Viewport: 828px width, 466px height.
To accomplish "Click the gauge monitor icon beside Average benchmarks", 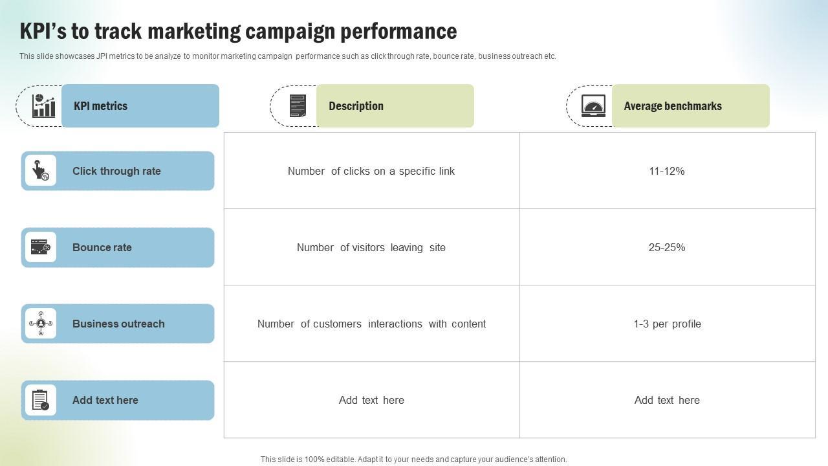I will 593,105.
